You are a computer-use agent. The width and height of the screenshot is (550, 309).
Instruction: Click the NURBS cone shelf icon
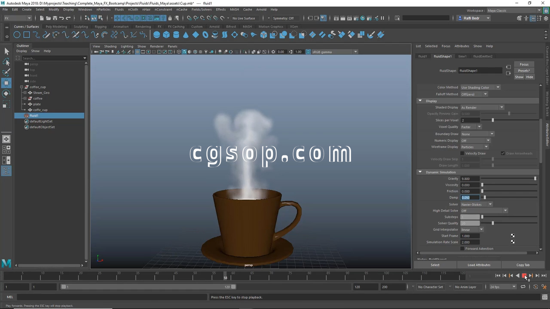click(x=186, y=35)
